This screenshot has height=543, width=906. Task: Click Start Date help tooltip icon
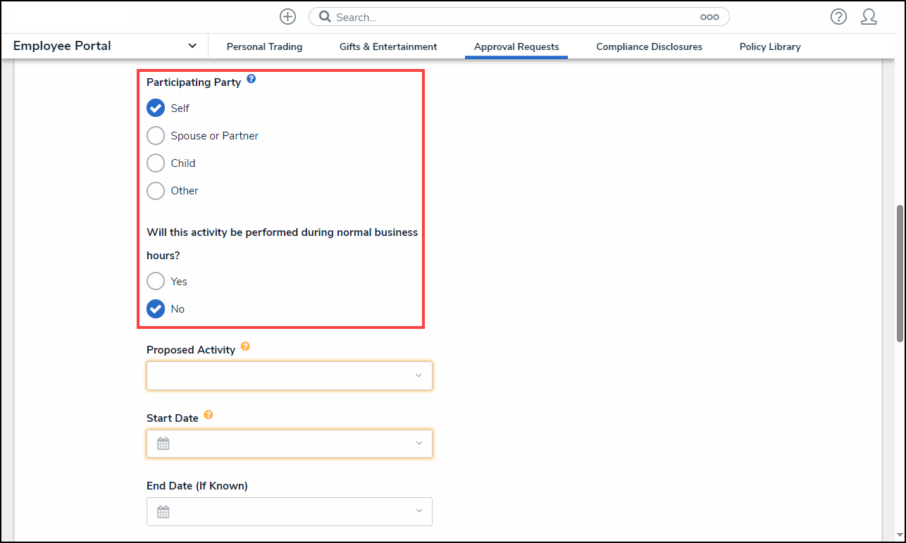208,415
